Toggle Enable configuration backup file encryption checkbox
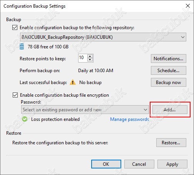This screenshot has width=194, height=175. (15, 95)
